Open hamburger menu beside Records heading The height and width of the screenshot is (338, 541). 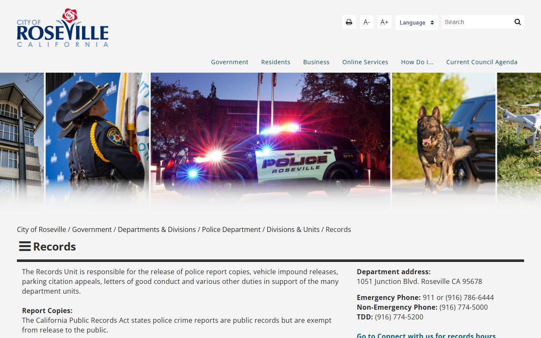(25, 246)
